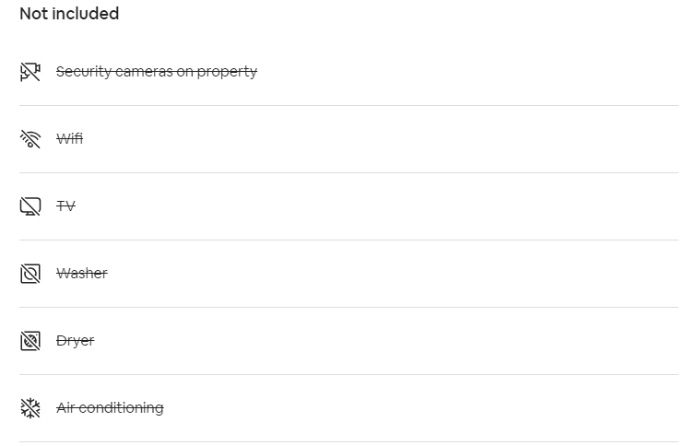The width and height of the screenshot is (697, 446).
Task: Click the word 'Not' in the heading
Action: point(33,14)
